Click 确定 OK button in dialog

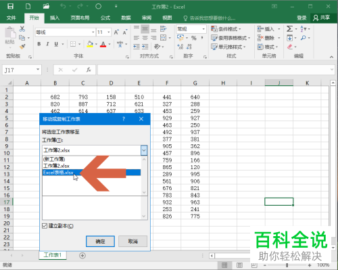tap(100, 242)
